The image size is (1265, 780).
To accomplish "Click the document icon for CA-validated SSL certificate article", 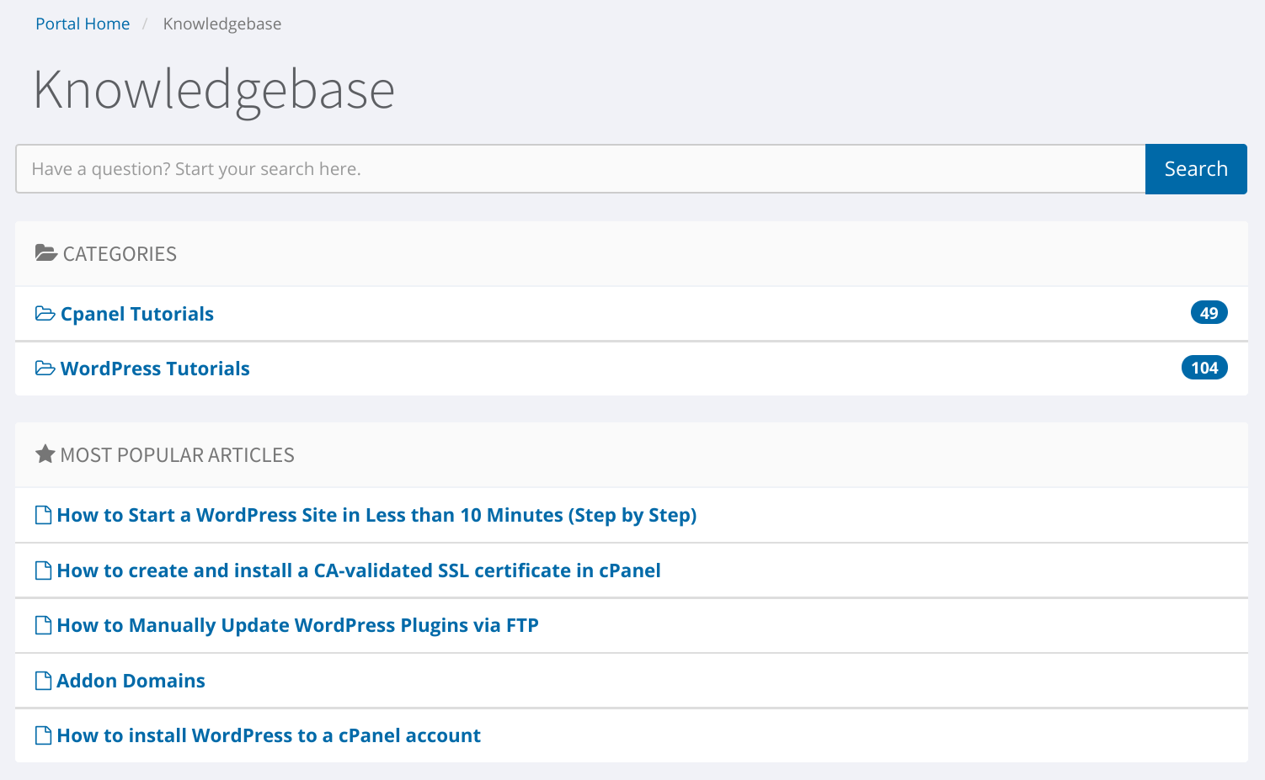I will coord(43,570).
